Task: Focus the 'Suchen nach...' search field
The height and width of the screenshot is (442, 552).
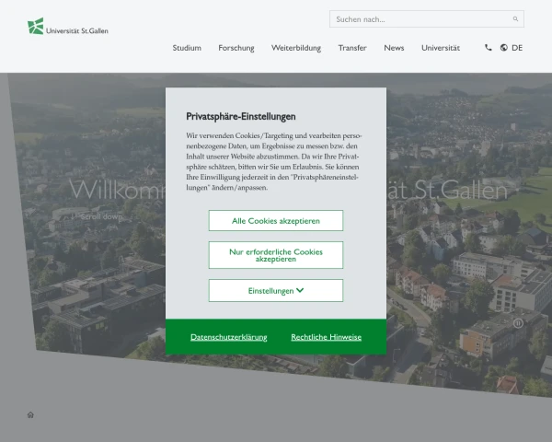Action: click(x=426, y=19)
